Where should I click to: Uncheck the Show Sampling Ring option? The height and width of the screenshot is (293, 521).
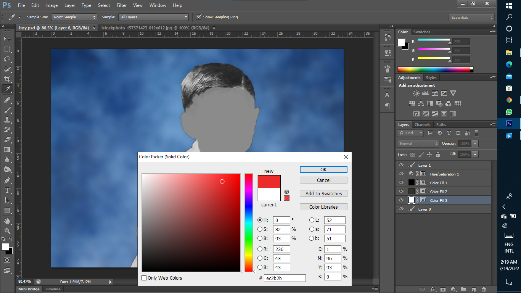[199, 17]
